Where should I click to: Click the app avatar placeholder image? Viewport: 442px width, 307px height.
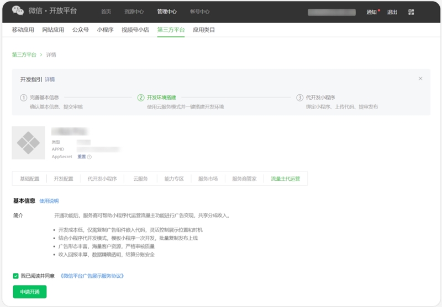pyautogui.click(x=28, y=143)
